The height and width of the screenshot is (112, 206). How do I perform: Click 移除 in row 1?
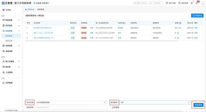196,28
